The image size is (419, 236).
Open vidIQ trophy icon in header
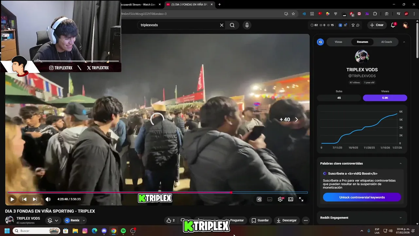click(x=353, y=25)
